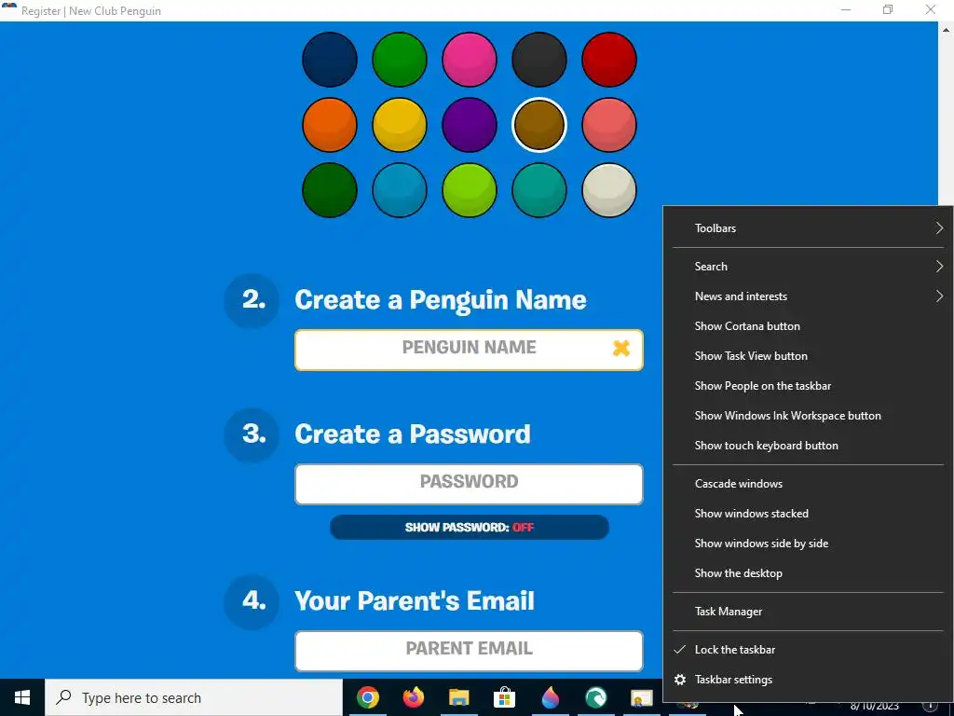Click the Parent Email input field
The width and height of the screenshot is (954, 716).
coord(469,651)
